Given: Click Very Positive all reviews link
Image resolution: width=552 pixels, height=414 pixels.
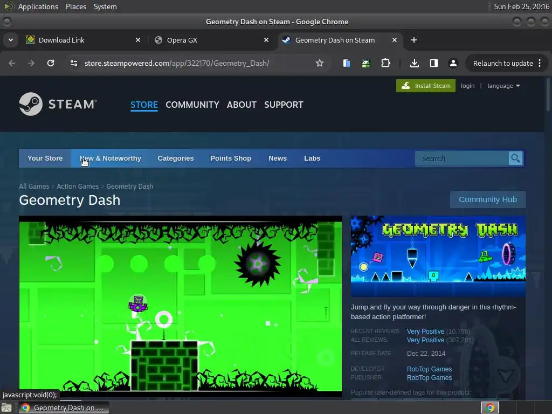Looking at the screenshot, I should [x=425, y=340].
